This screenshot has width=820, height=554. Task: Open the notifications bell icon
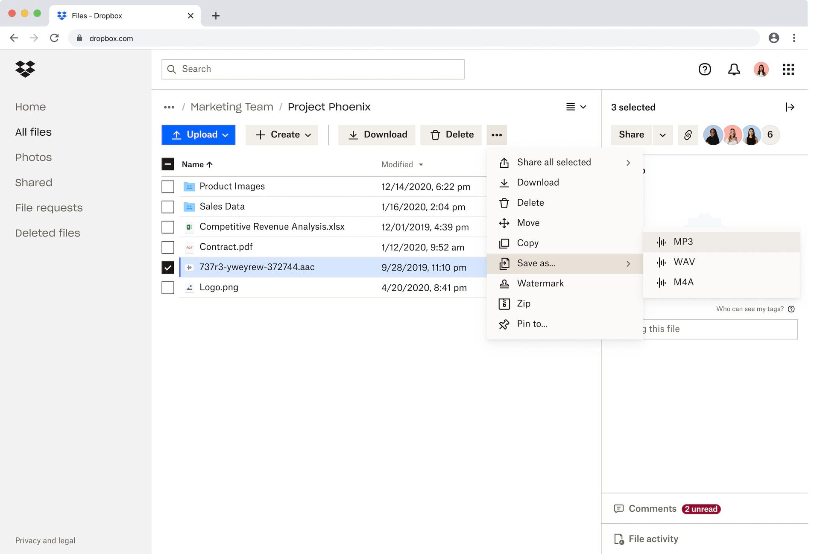(733, 69)
